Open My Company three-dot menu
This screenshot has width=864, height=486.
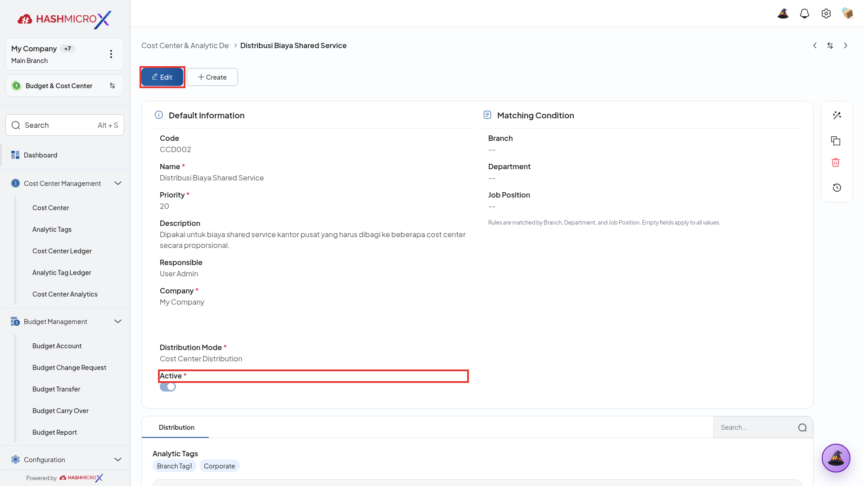point(111,54)
